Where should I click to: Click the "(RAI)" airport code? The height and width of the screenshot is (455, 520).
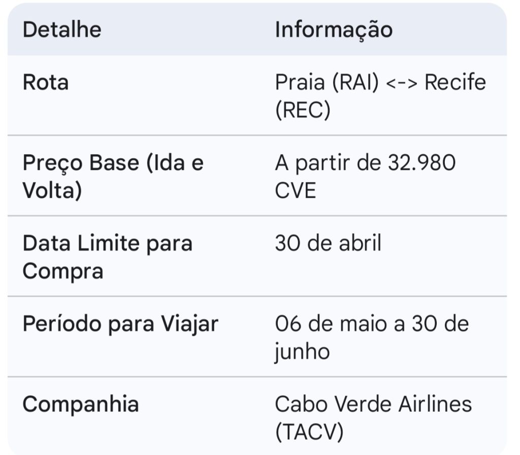(356, 83)
